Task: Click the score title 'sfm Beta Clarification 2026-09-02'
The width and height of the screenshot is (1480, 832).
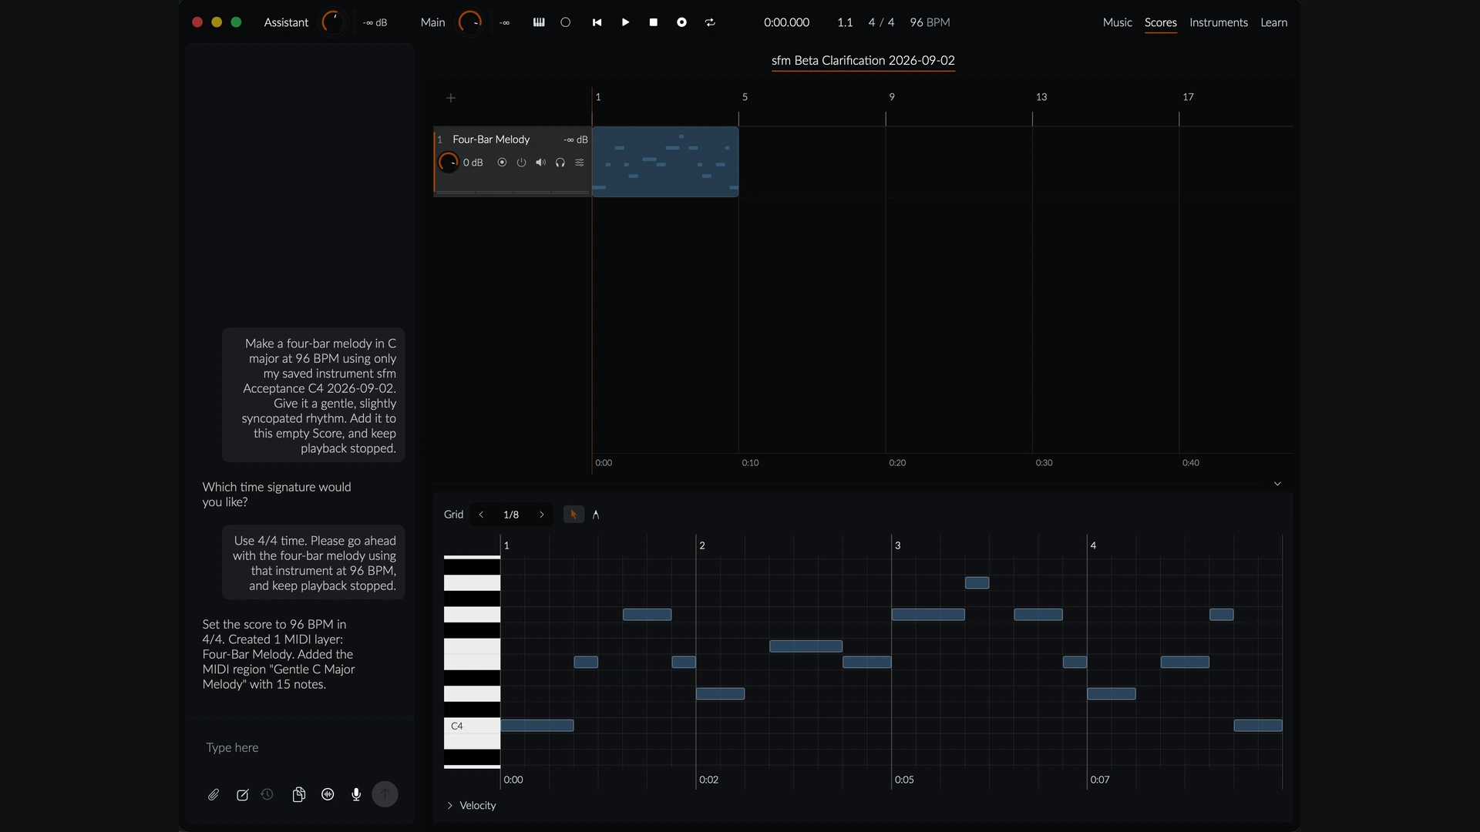Action: [863, 60]
